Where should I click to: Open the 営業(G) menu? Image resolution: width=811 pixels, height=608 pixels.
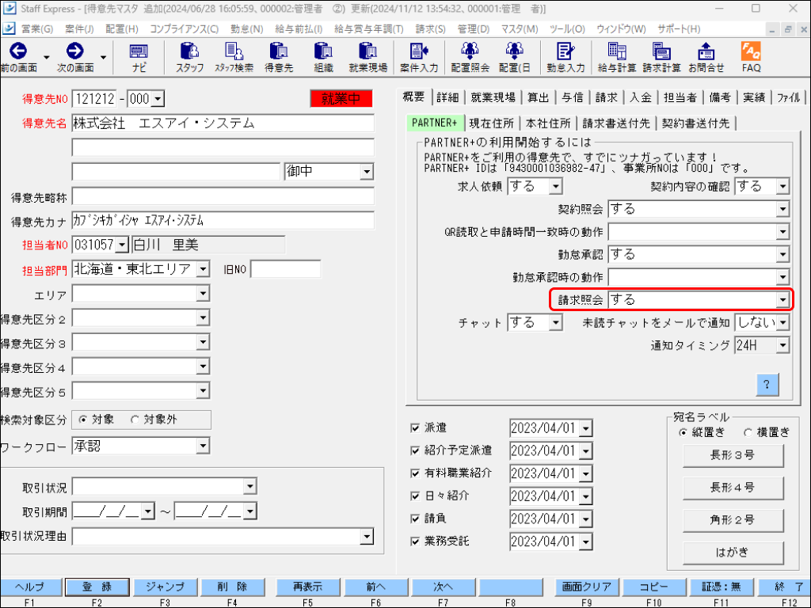(x=36, y=29)
